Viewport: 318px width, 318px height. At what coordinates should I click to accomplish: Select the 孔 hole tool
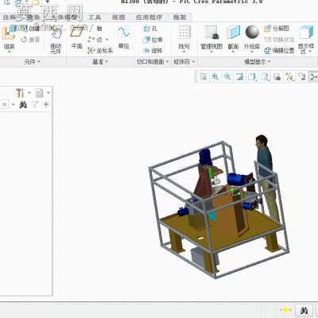[x=150, y=29]
